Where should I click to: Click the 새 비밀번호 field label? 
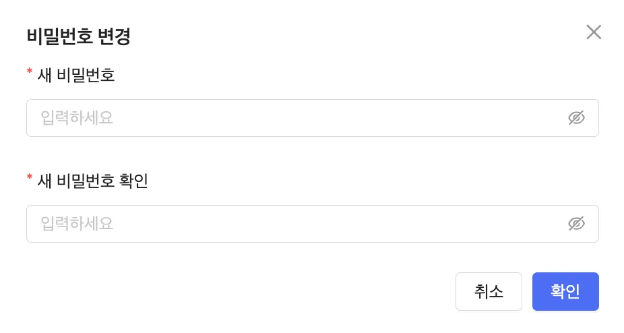point(76,75)
